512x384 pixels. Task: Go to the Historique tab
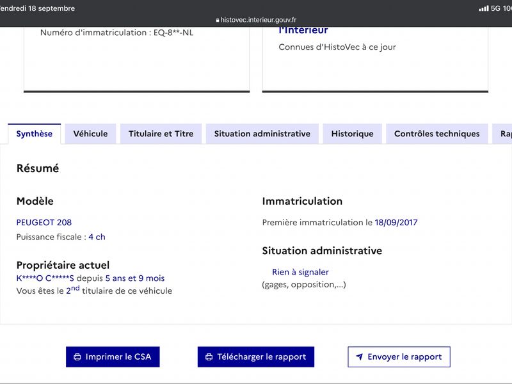[x=353, y=134]
